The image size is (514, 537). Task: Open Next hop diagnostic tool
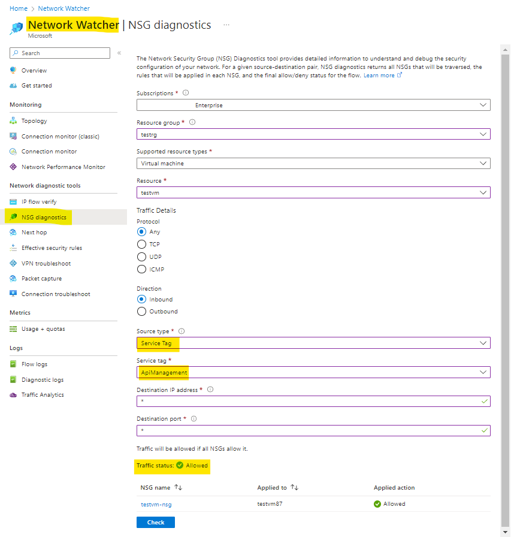[x=34, y=232]
